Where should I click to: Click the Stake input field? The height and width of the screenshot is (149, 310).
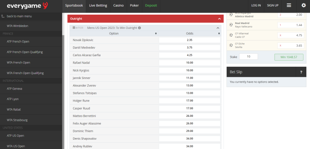pos(248,57)
